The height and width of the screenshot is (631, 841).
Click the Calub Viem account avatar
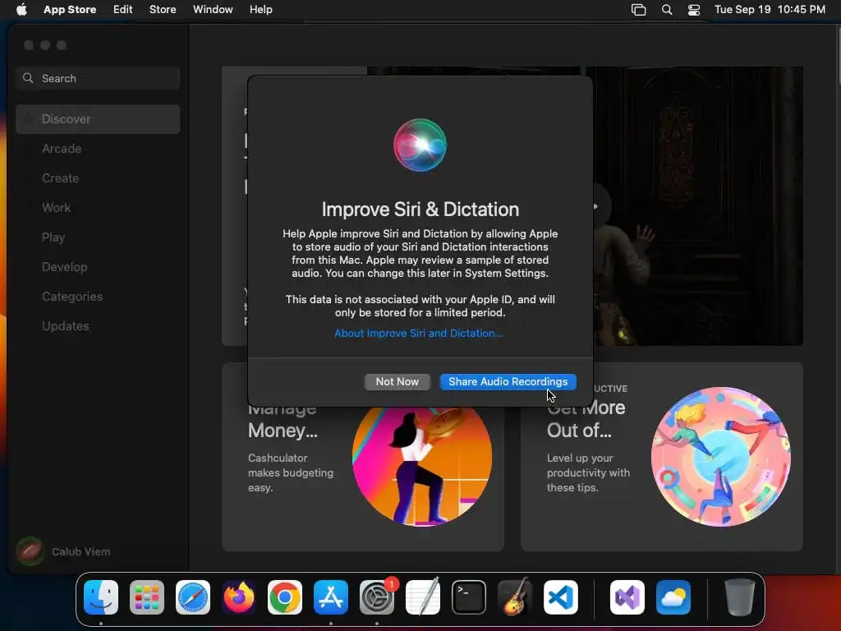(30, 551)
